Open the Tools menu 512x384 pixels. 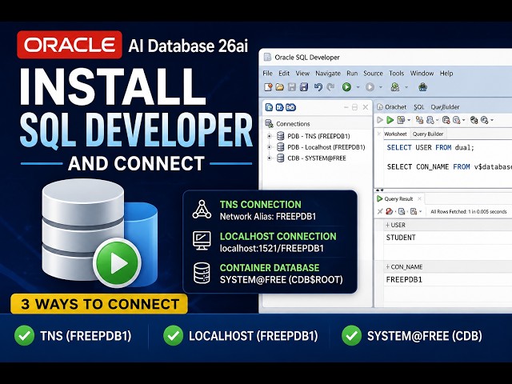point(397,73)
